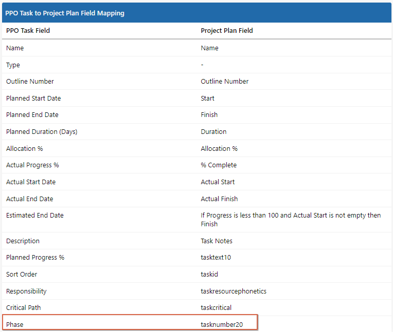This screenshot has height=332, width=393.
Task: Click the highlighted Phase row label
Action: [14, 324]
